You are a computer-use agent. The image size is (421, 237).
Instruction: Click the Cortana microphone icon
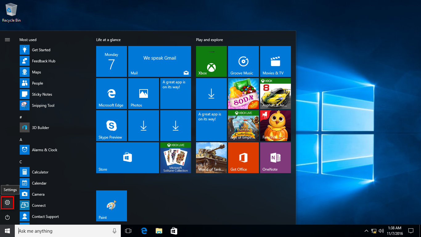point(115,231)
